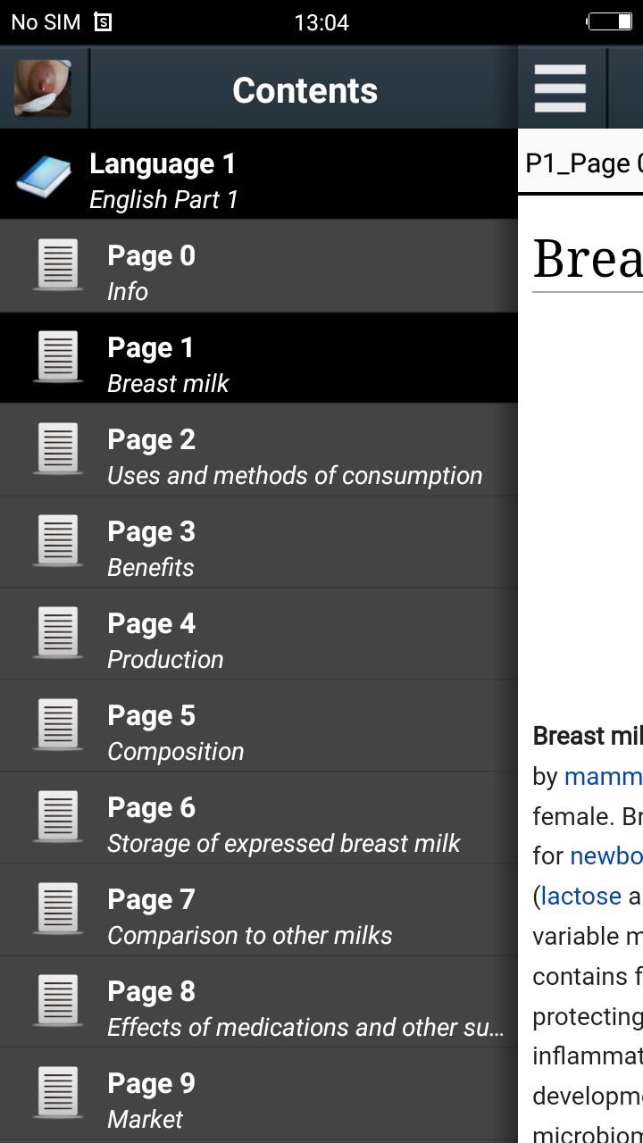Collapse the Language 1 English Part 1 section
The image size is (643, 1143).
[259, 174]
